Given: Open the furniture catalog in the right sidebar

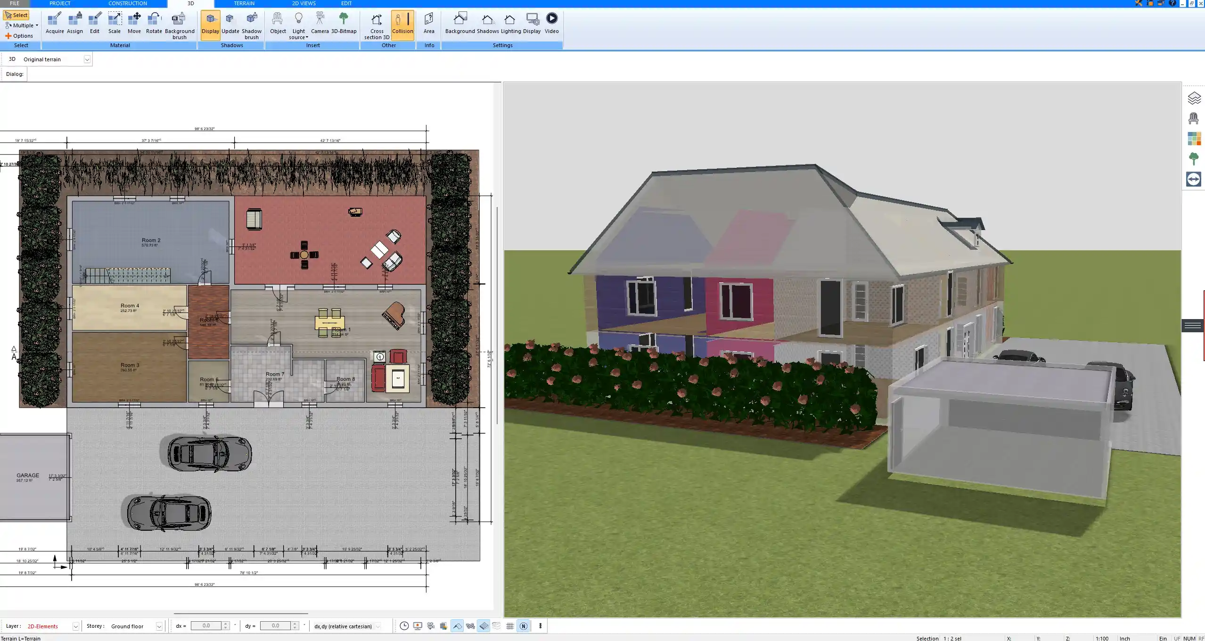Looking at the screenshot, I should (x=1194, y=117).
